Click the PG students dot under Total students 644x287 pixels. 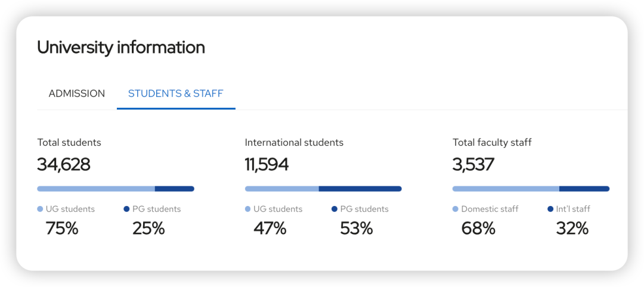pos(126,209)
